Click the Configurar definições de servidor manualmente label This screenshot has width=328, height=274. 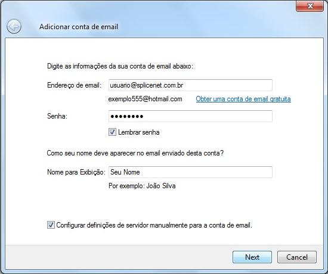coord(154,225)
